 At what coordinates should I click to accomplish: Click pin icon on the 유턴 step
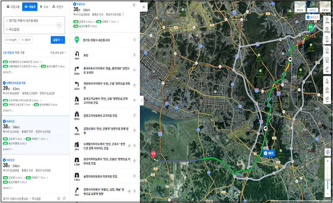click(135, 55)
